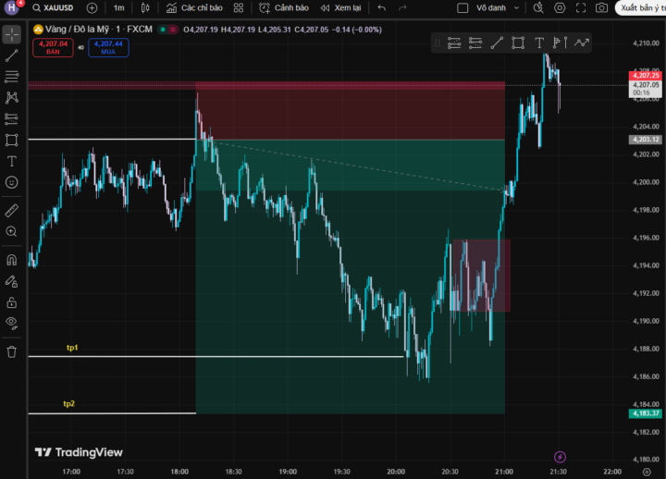Screen dimensions: 666x479
Task: Open the candle chart type menu
Action: [x=145, y=8]
